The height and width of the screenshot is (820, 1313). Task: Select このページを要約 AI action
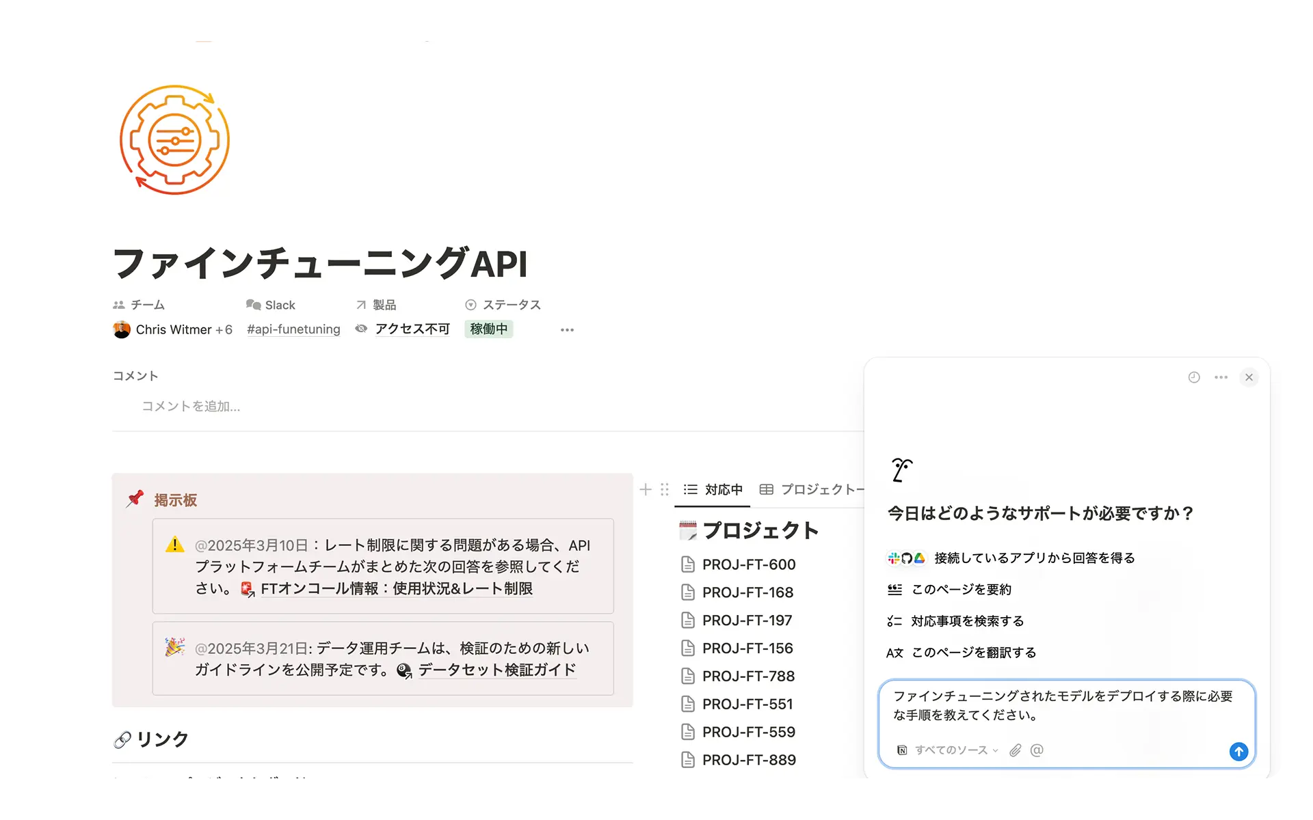[961, 589]
